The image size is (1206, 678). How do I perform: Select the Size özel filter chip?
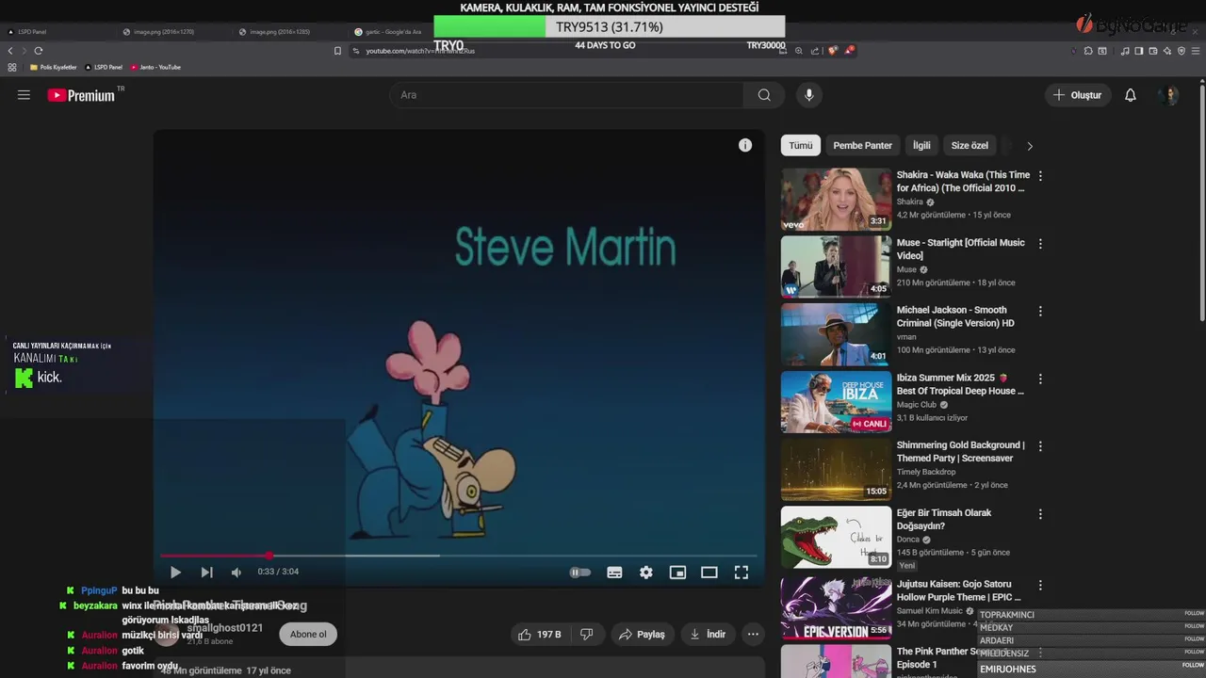point(970,146)
